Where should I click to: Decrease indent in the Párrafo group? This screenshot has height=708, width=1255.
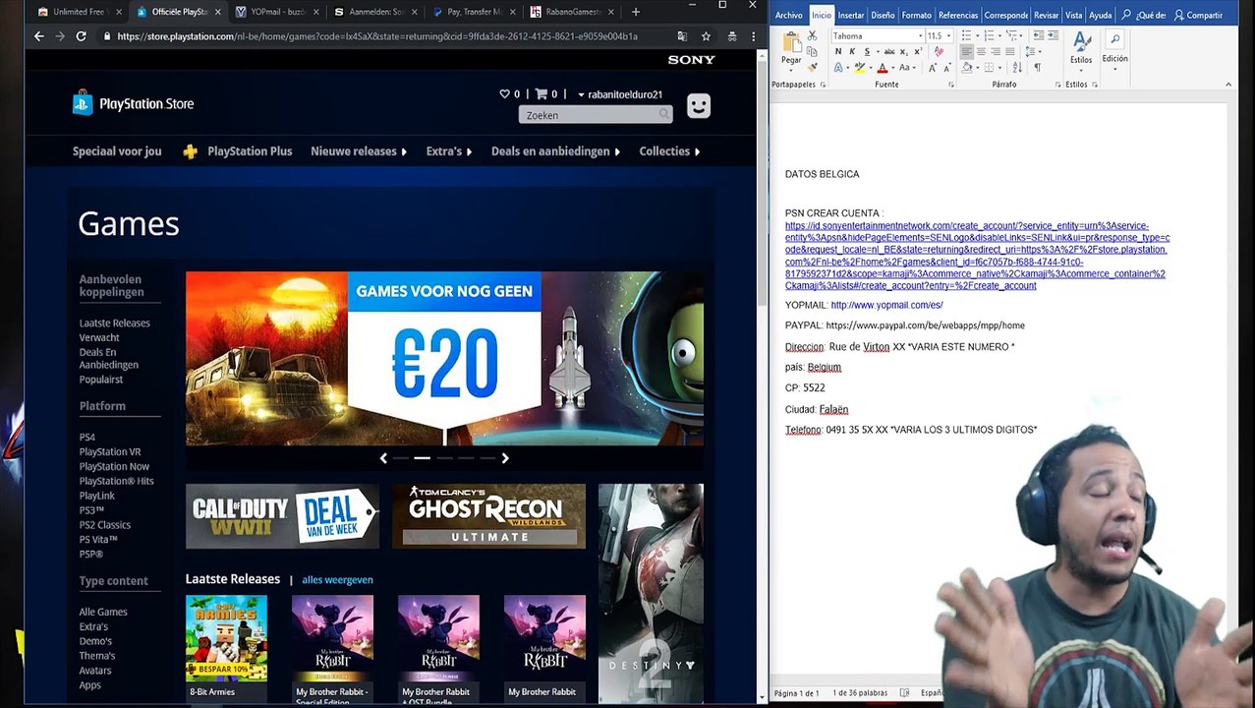coord(1039,35)
